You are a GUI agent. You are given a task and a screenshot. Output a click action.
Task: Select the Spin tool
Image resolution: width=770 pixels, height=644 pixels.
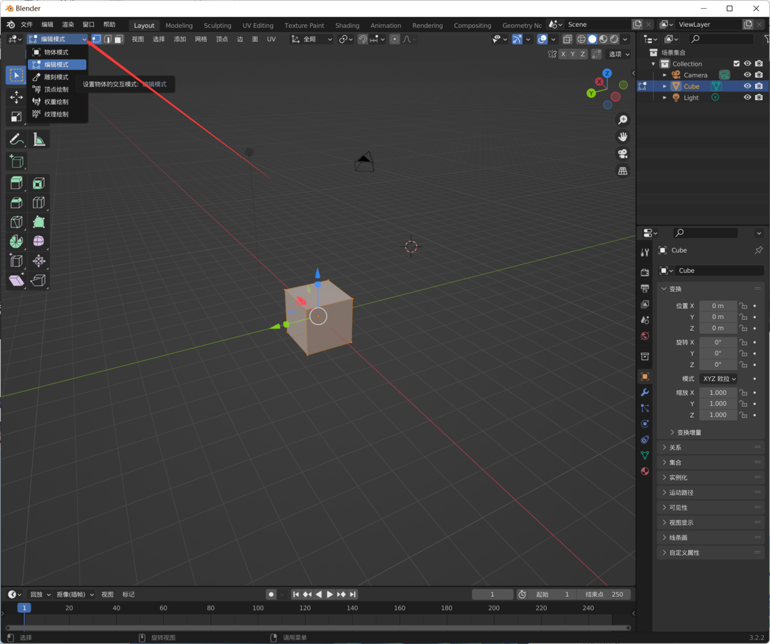[x=16, y=241]
